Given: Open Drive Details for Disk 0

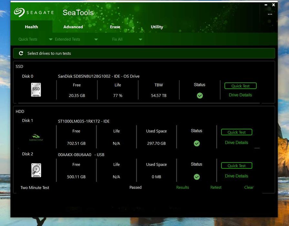Looking at the screenshot, I should coord(240,95).
